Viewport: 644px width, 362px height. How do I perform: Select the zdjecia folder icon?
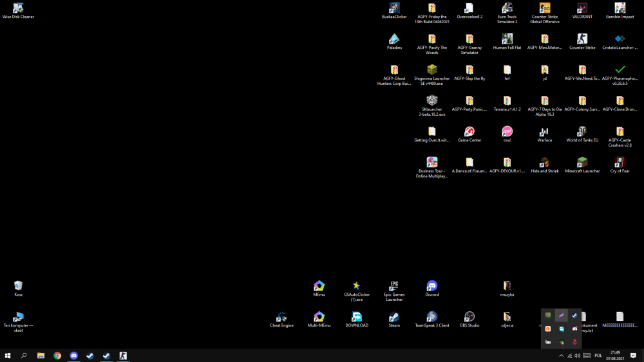coord(507,320)
